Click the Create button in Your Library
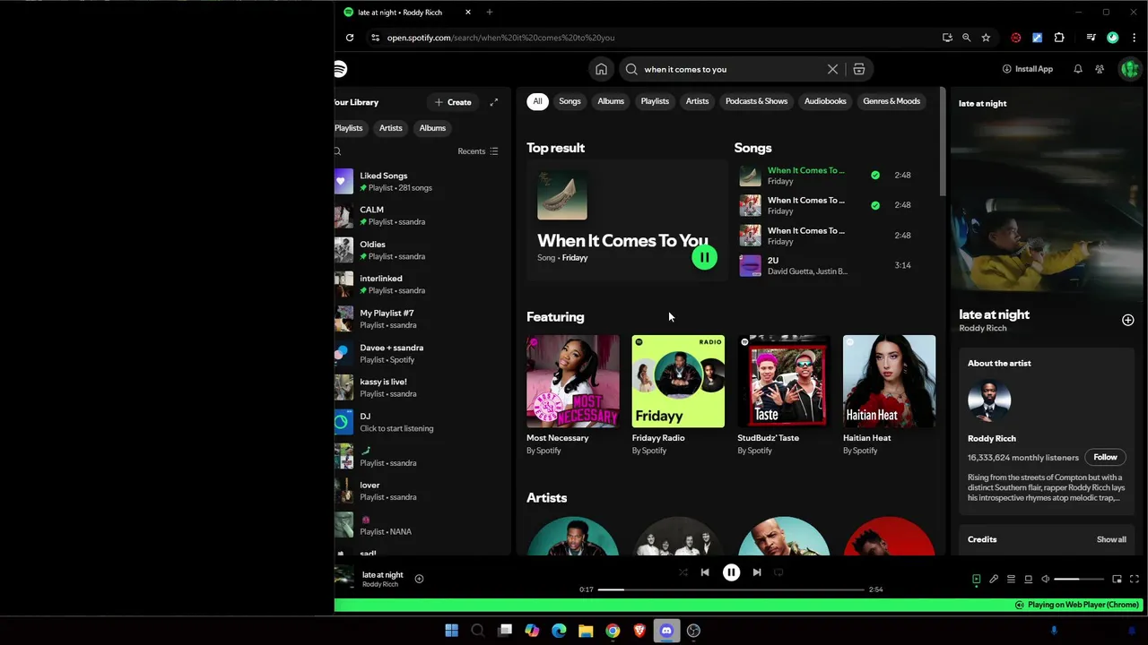This screenshot has height=645, width=1148. [453, 102]
